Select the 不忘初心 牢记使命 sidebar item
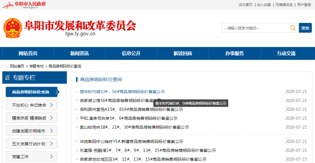Viewport: 315px width, 163px height. [x=31, y=105]
